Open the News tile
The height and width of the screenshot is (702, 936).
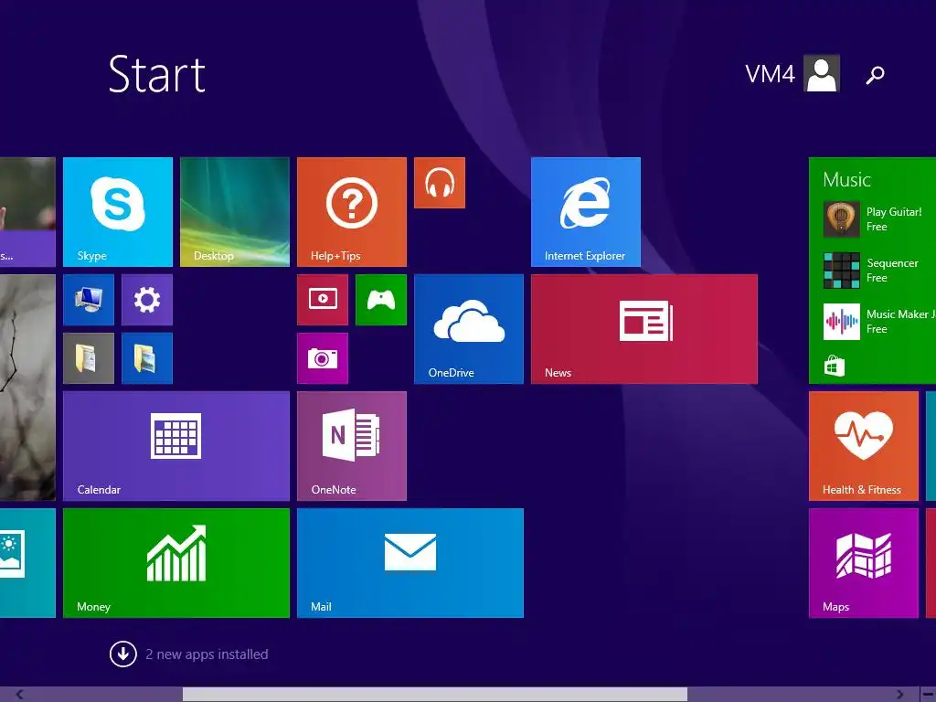[644, 329]
